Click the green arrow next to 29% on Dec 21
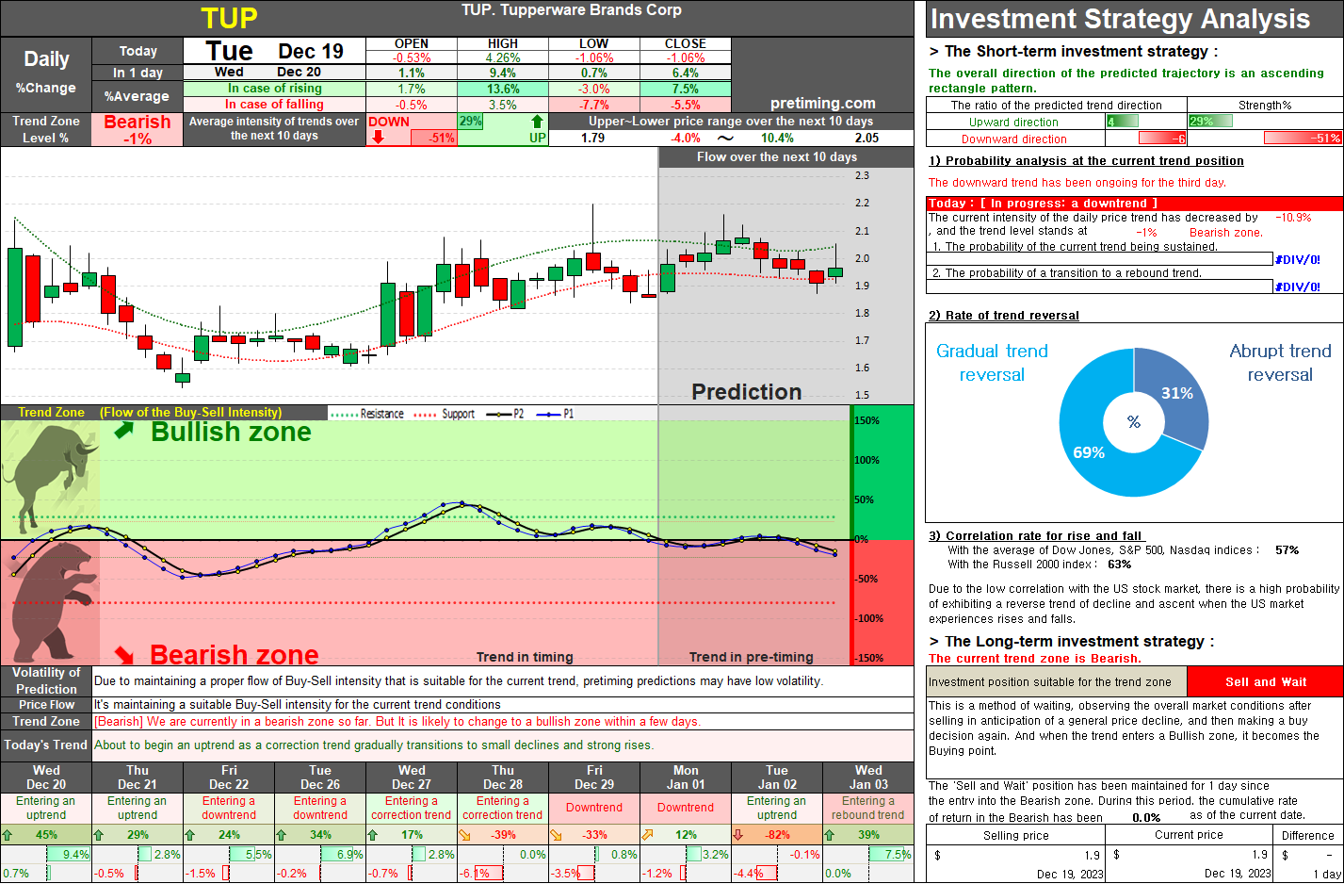The height and width of the screenshot is (884, 1344). point(99,835)
